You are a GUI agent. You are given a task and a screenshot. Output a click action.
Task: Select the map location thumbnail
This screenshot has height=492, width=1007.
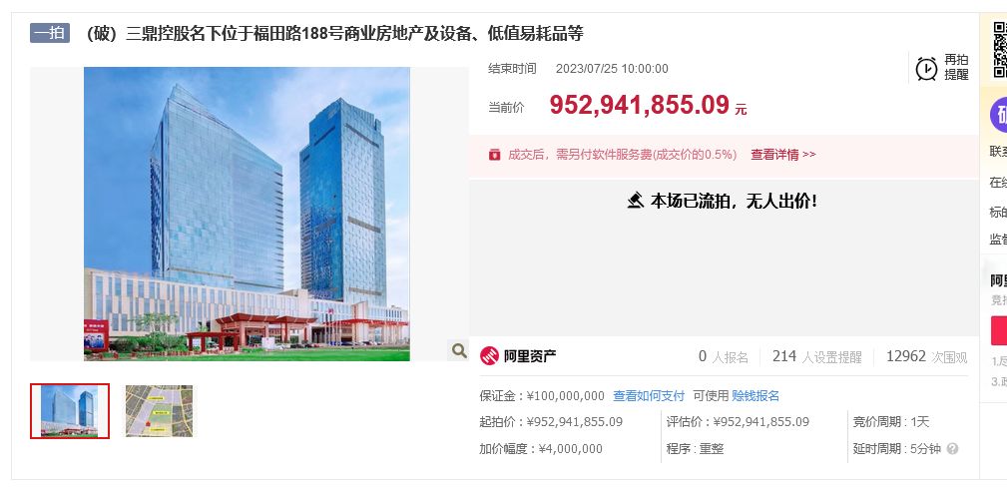(x=159, y=411)
